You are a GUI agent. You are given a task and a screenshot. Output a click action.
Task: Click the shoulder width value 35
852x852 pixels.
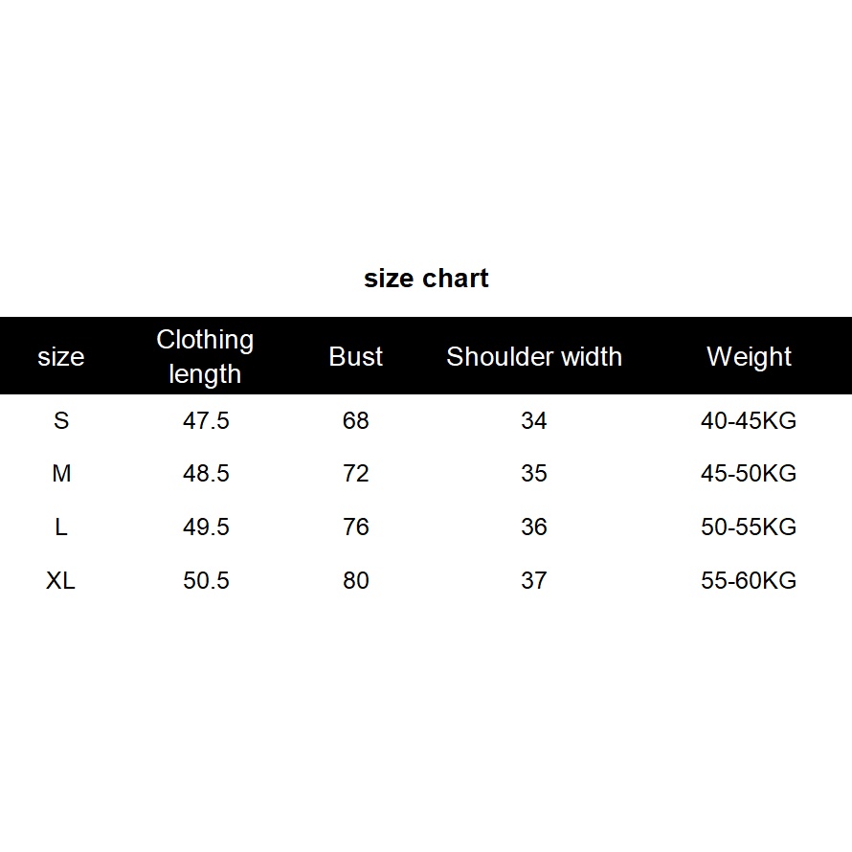click(534, 474)
